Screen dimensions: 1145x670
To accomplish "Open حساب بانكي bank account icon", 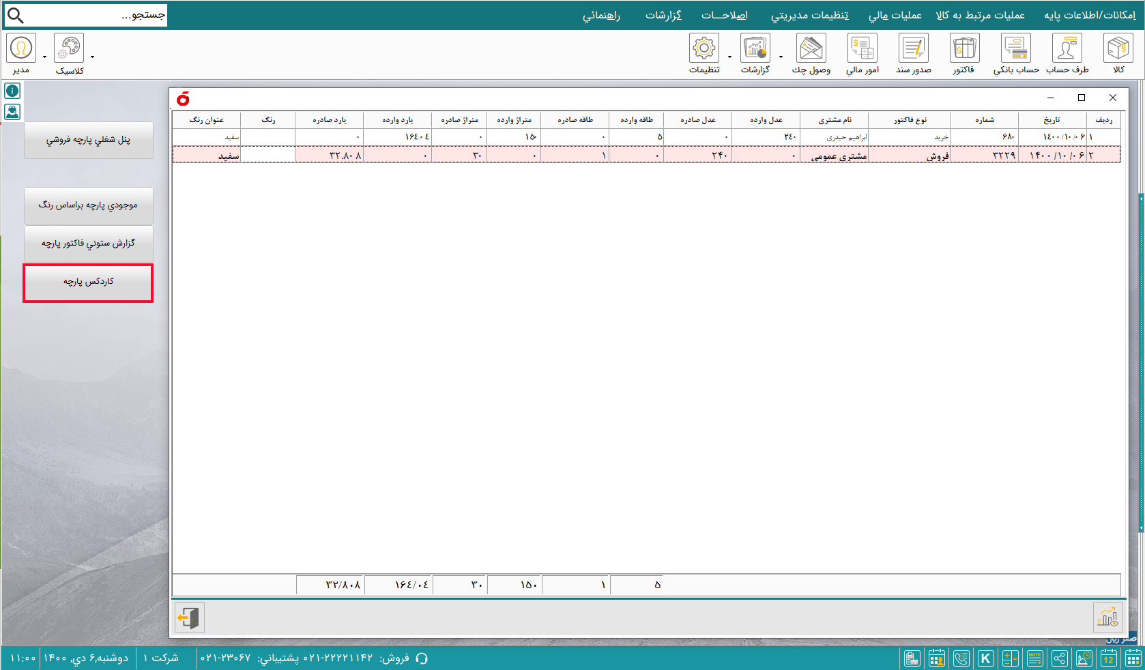I will click(x=1015, y=49).
